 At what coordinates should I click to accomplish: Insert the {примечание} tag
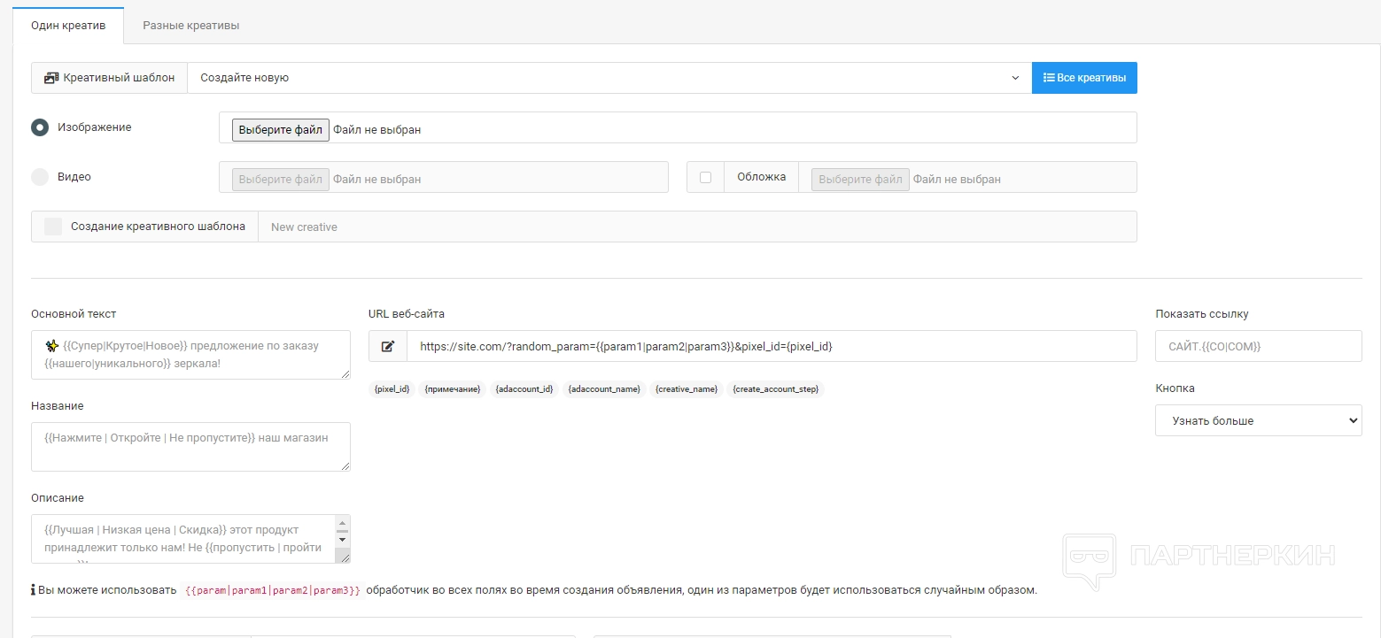pos(452,389)
